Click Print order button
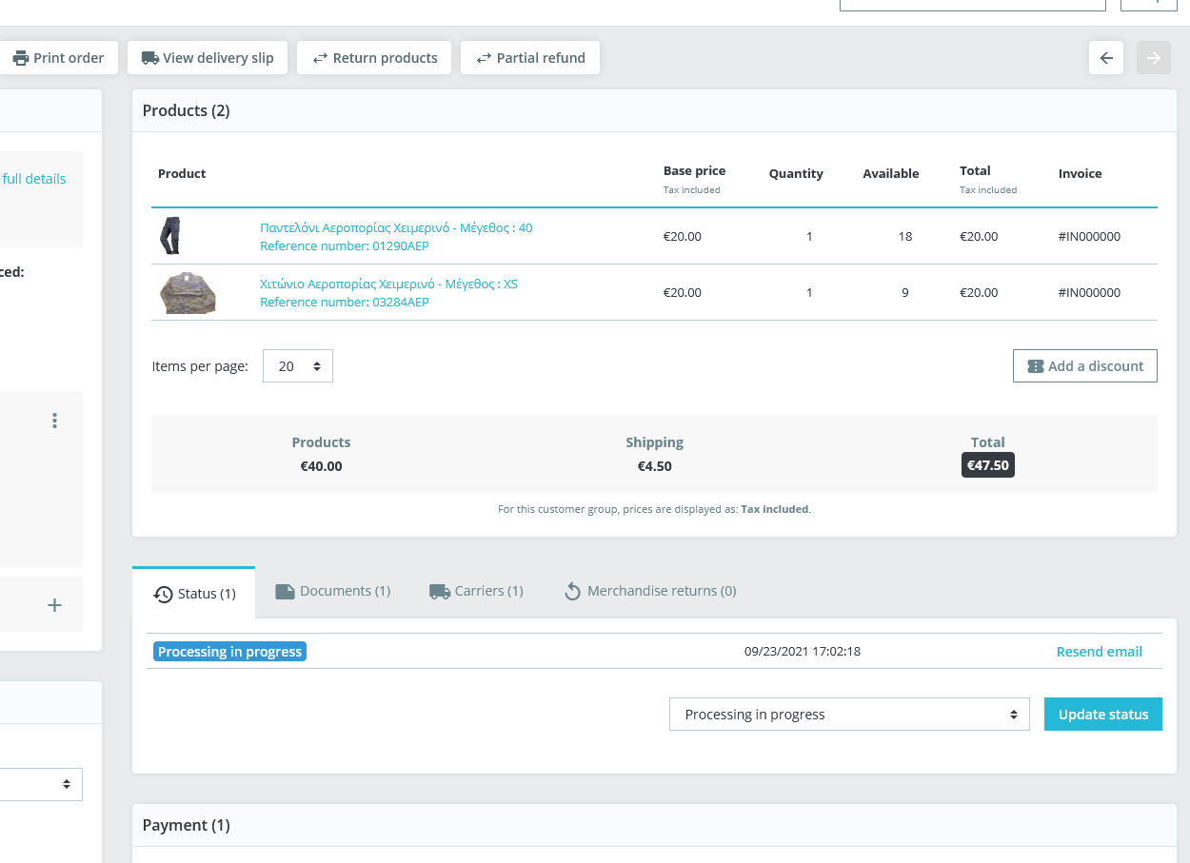Viewport: 1190px width, 863px height. coord(58,58)
